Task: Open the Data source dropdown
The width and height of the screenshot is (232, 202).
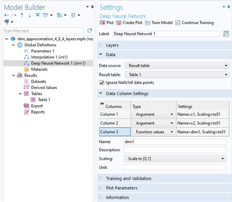Action: point(177,66)
